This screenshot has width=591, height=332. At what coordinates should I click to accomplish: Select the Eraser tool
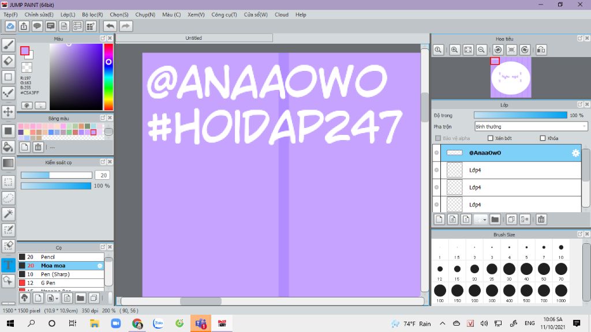point(8,61)
